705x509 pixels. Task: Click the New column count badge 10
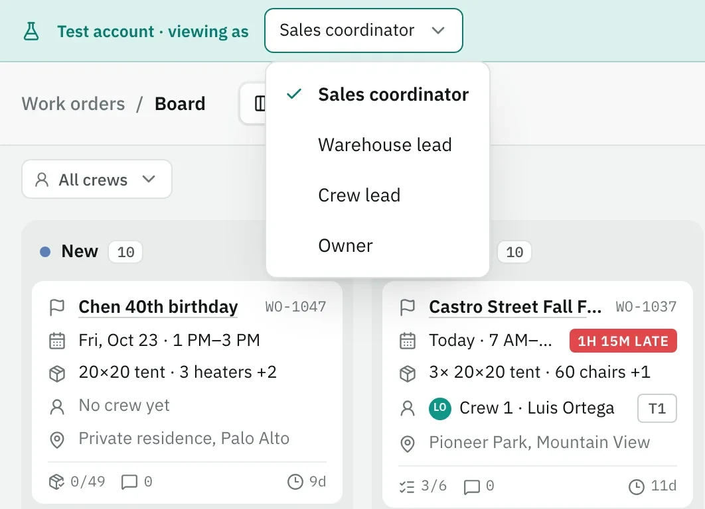click(x=125, y=252)
